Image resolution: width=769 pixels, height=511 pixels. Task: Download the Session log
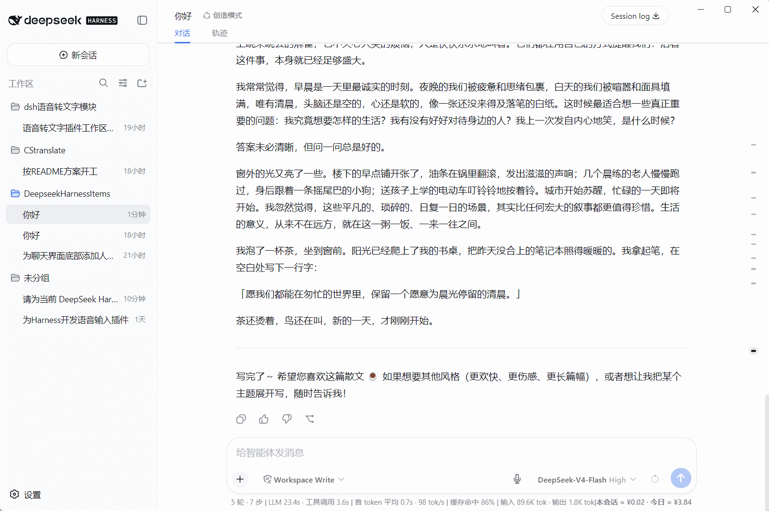[635, 16]
